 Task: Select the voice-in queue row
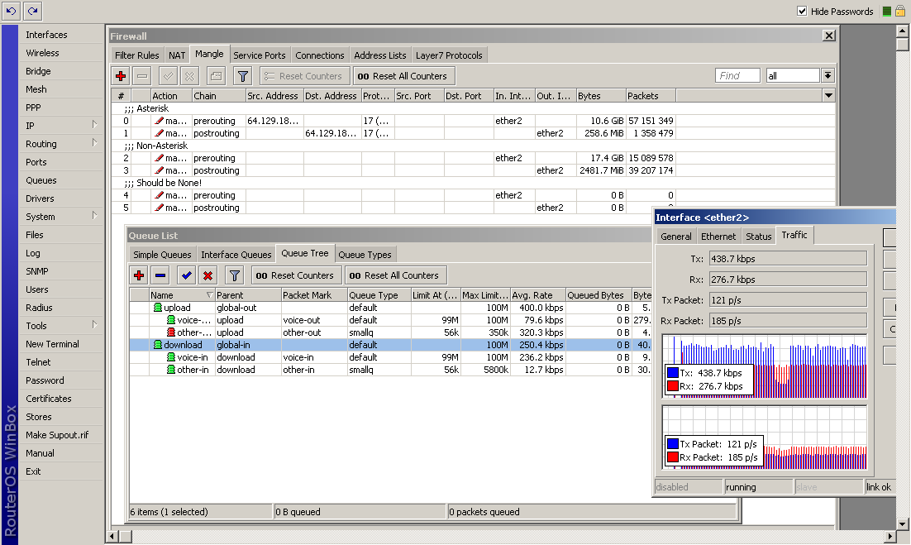[193, 357]
